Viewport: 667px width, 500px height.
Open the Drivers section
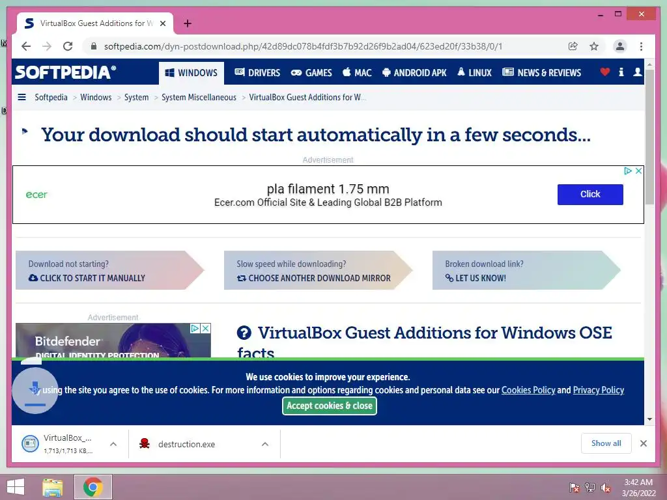tap(257, 73)
